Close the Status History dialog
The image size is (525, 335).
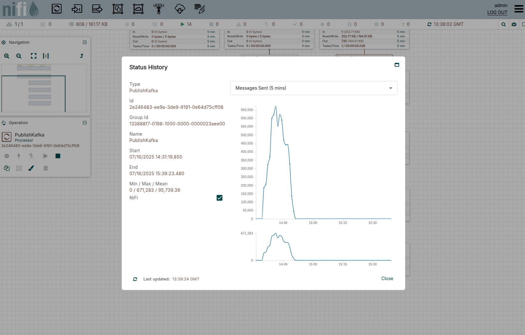[387, 279]
